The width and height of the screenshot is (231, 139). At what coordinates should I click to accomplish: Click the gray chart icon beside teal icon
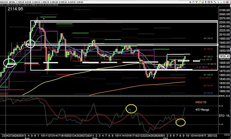(193, 2)
